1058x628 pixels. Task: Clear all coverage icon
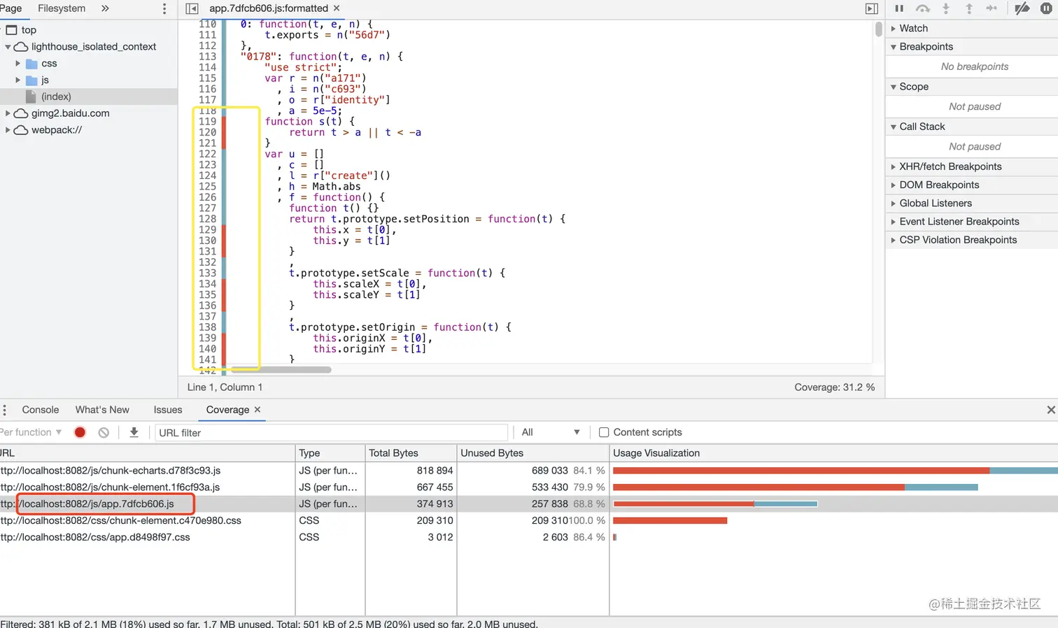(104, 432)
